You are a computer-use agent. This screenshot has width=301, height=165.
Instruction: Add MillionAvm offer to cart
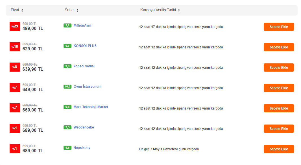[x=279, y=27]
